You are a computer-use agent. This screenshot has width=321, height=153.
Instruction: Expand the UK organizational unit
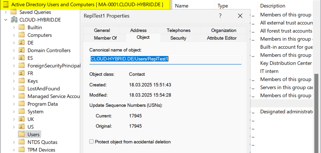(x=14, y=119)
